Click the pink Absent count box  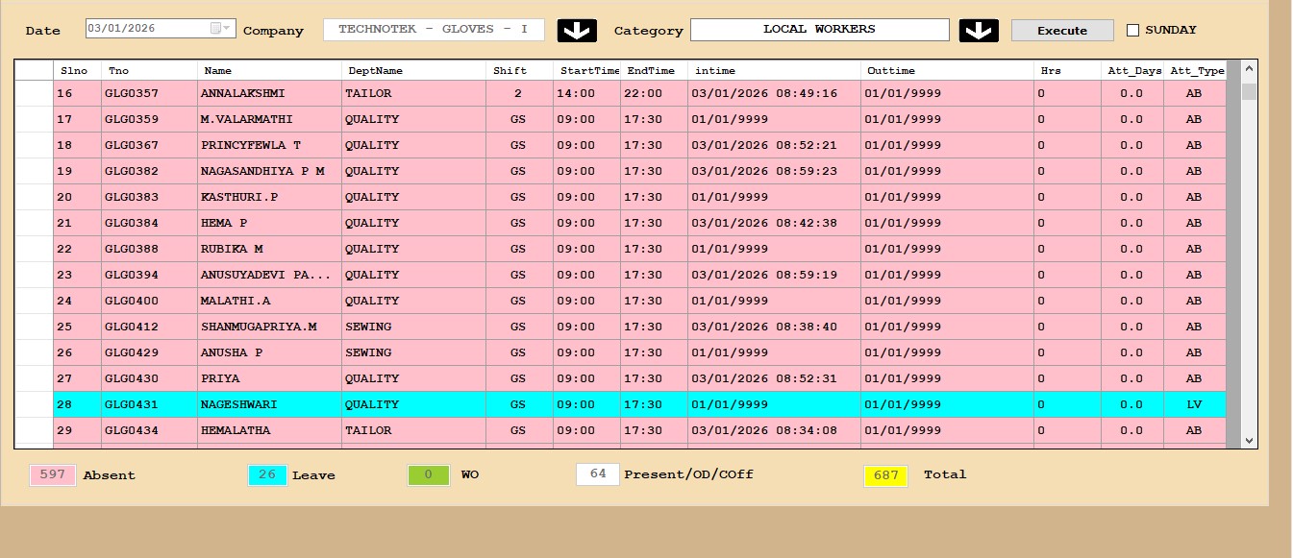pyautogui.click(x=53, y=474)
